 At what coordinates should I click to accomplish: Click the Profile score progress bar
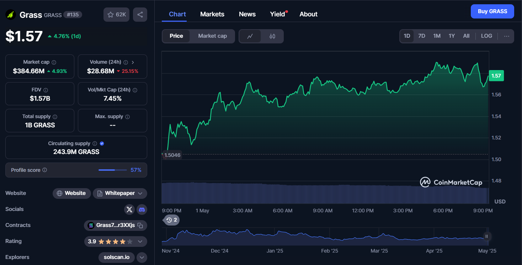[112, 170]
